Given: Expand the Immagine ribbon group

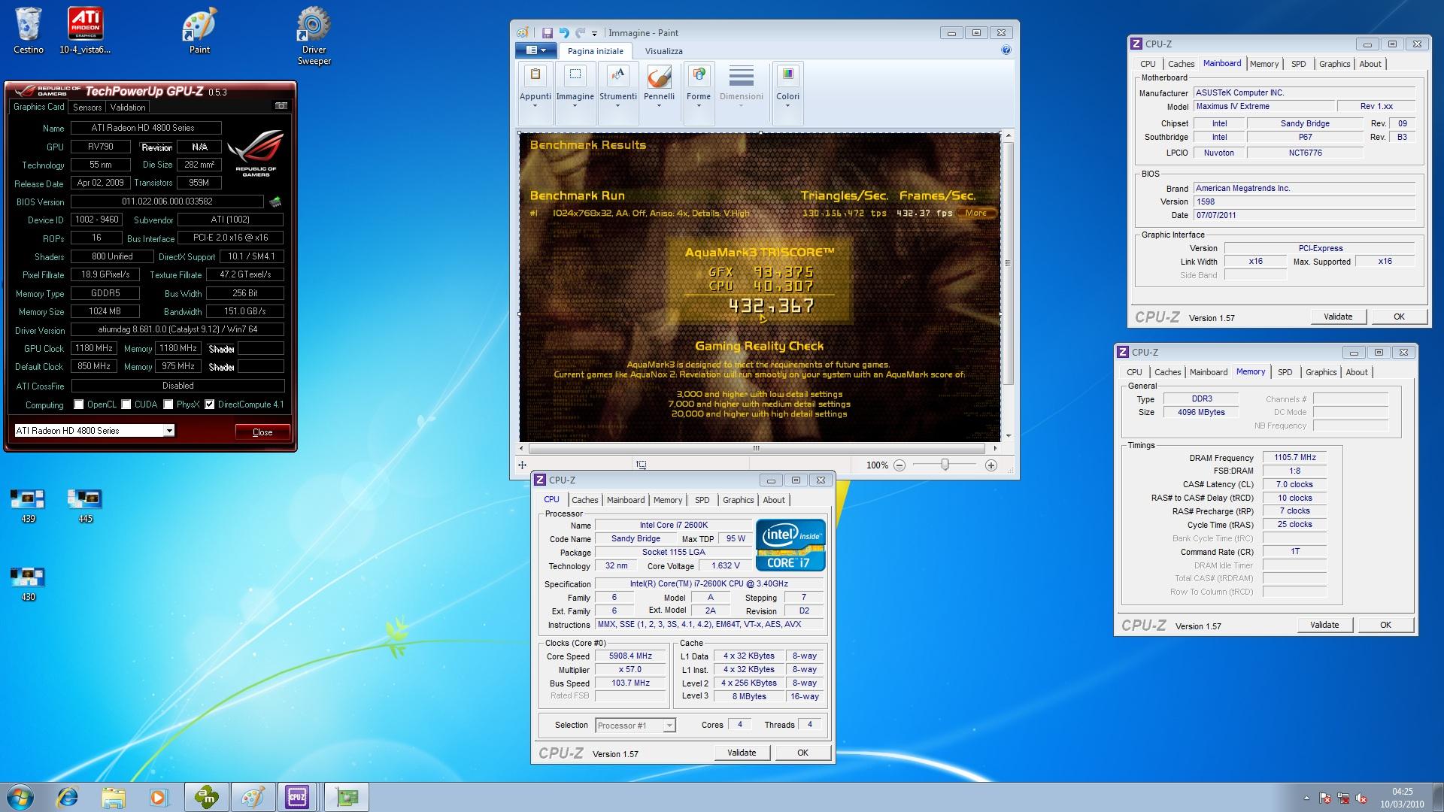Looking at the screenshot, I should 575,93.
